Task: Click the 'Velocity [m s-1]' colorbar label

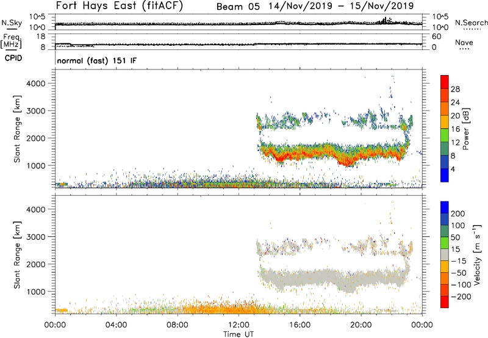Action: 477,254
